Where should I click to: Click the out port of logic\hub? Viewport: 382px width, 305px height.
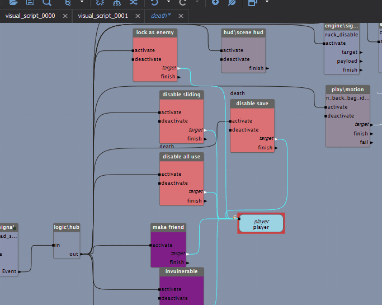[x=81, y=254]
